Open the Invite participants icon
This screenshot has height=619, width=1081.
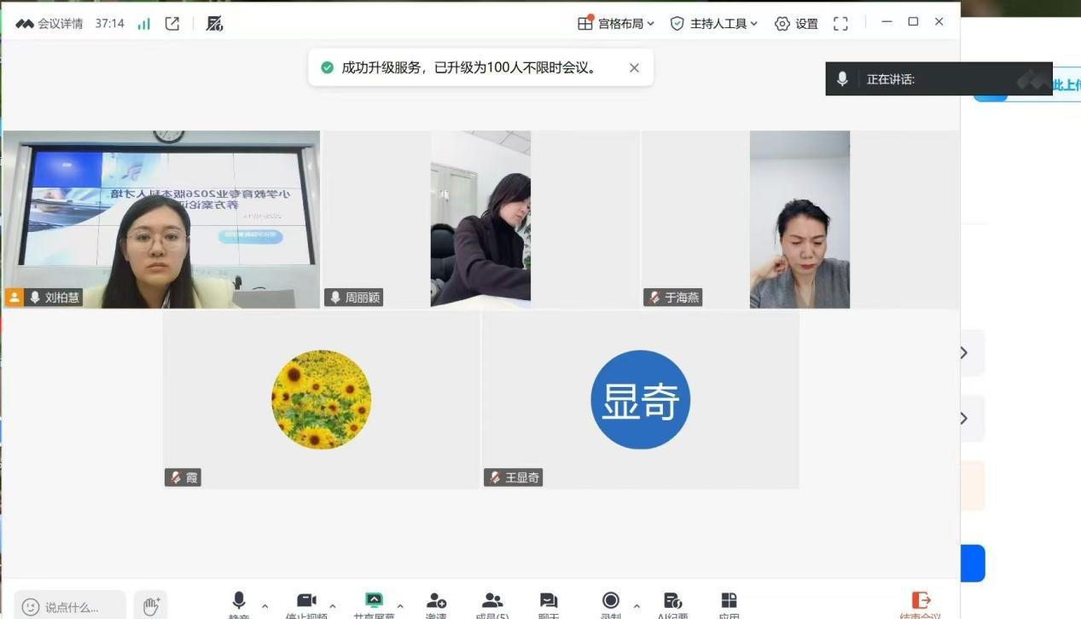pyautogui.click(x=436, y=602)
